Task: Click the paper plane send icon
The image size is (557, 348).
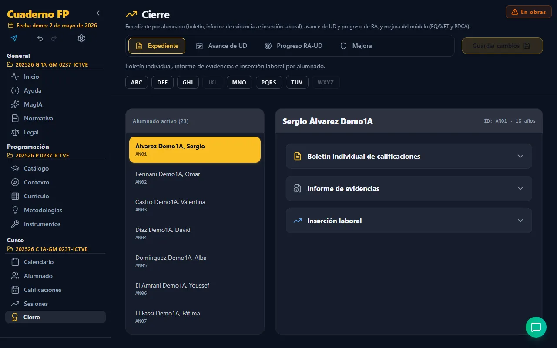Action: pyautogui.click(x=14, y=38)
